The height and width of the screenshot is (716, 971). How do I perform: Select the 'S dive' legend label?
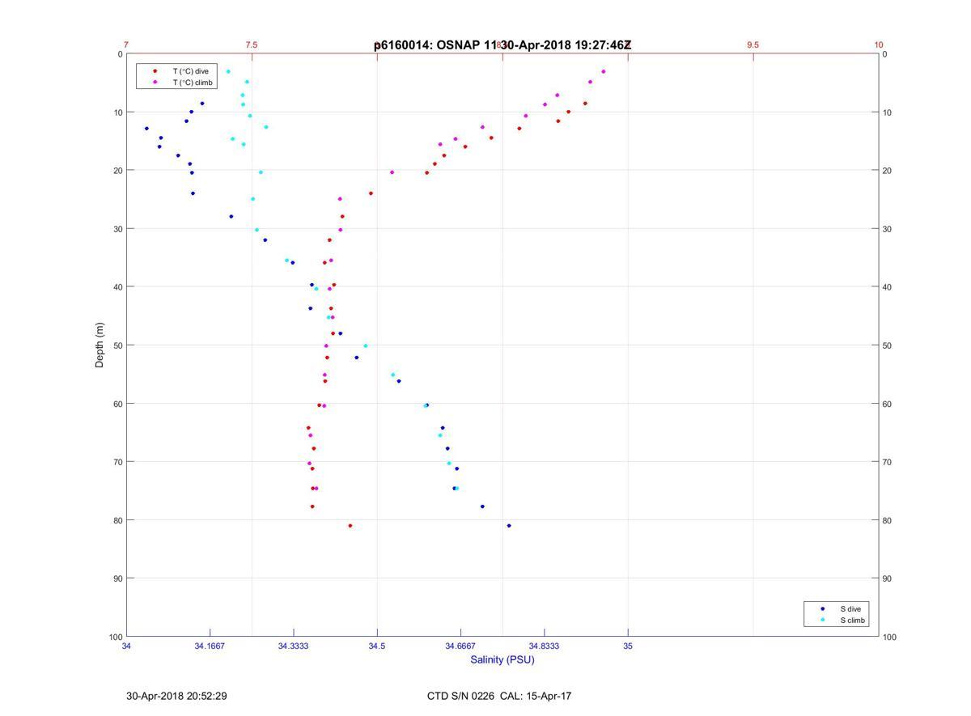[850, 608]
